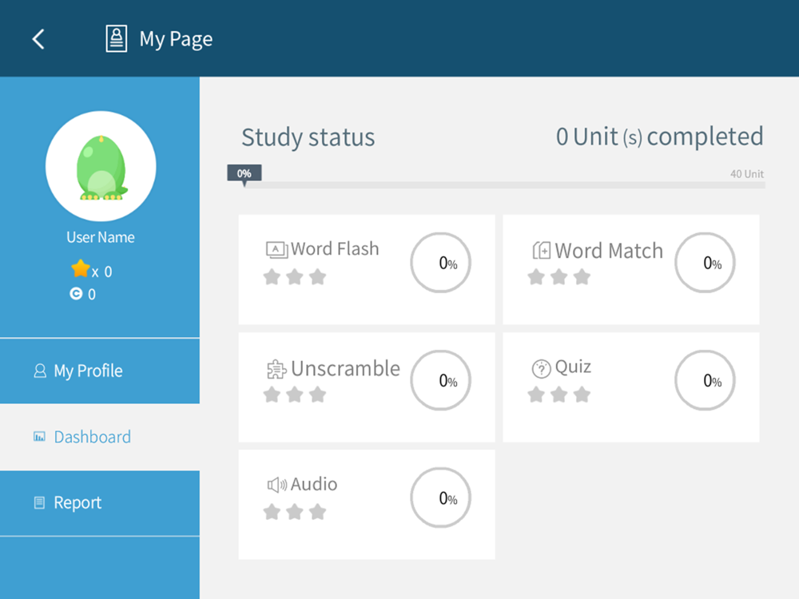Click the Unscramble puzzle piece icon
This screenshot has height=599, width=799.
click(276, 369)
